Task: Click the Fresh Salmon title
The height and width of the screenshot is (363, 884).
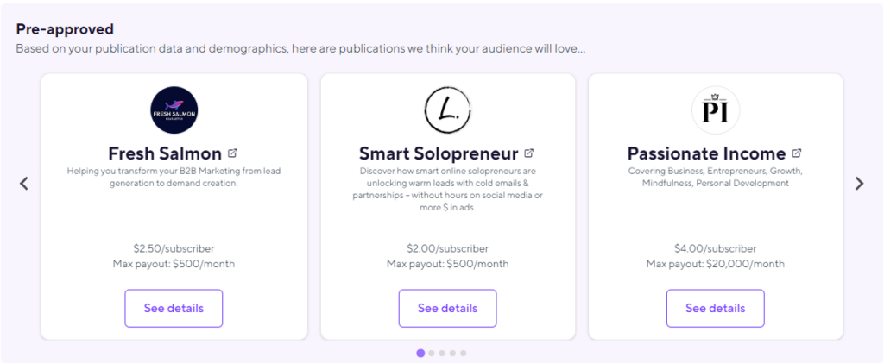Action: tap(165, 153)
